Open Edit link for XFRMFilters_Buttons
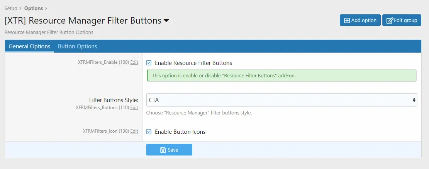Viewport: 429px width, 169px height. tap(134, 108)
